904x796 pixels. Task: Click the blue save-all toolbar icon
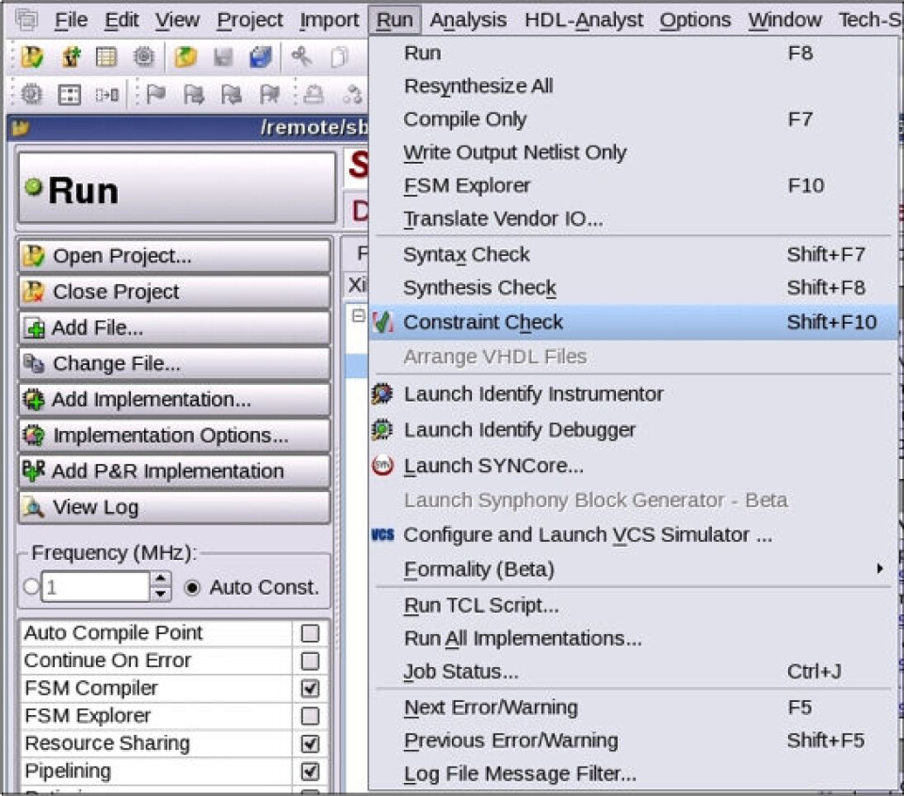[261, 57]
